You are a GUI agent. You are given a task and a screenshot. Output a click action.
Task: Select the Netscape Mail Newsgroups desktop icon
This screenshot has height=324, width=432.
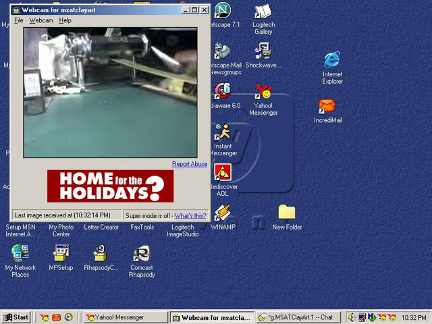coord(223,51)
